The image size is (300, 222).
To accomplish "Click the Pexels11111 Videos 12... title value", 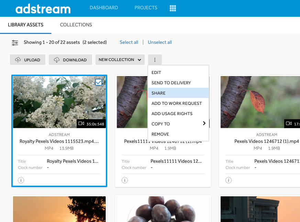I will pyautogui.click(x=176, y=161).
